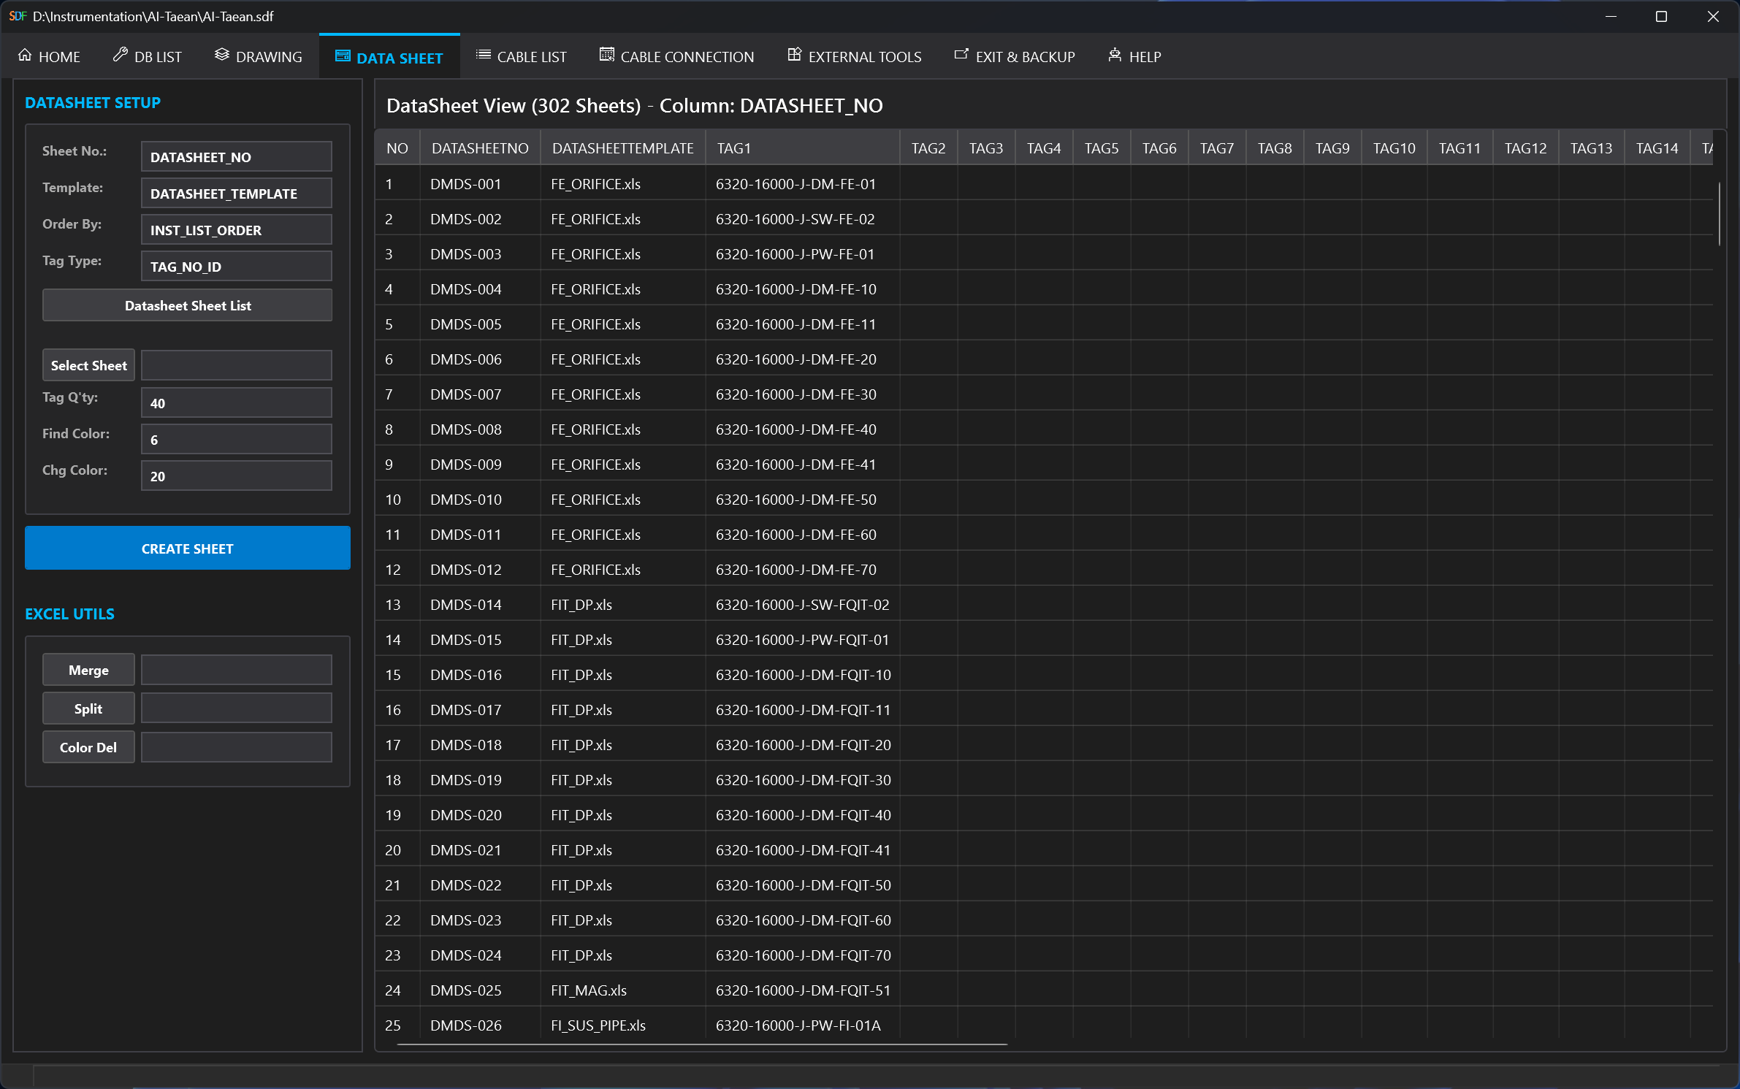Click the TAG14 column header
The height and width of the screenshot is (1089, 1740).
(1657, 148)
